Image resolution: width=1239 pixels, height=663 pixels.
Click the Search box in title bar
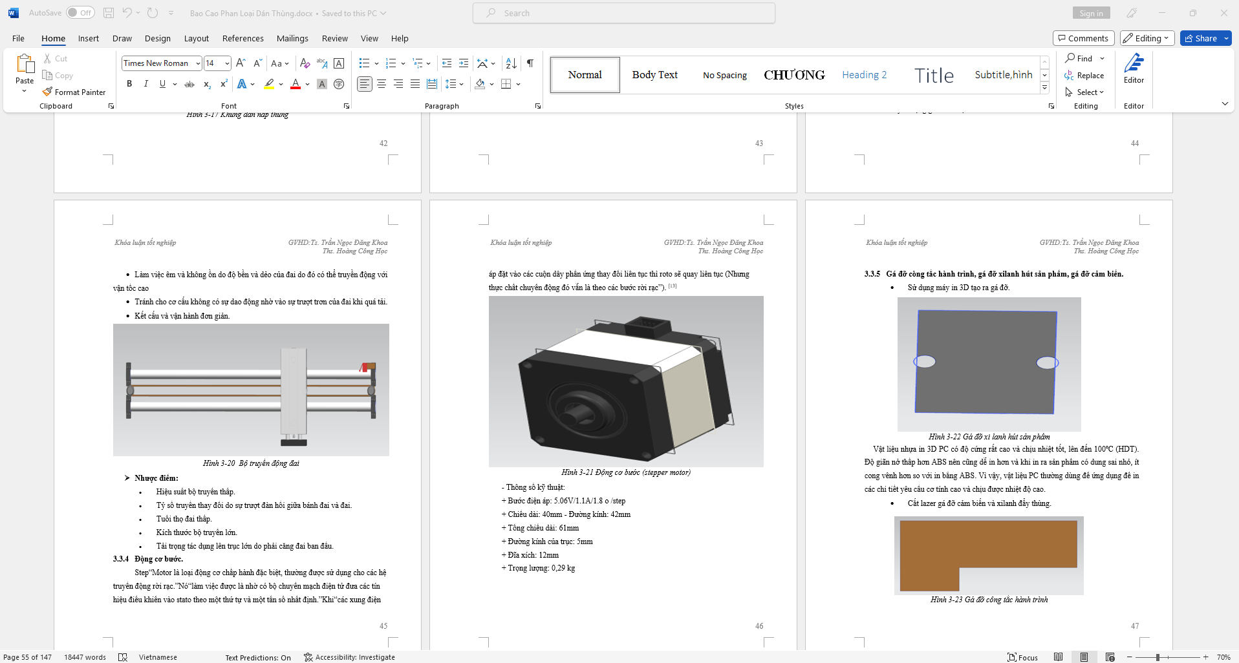coord(624,13)
